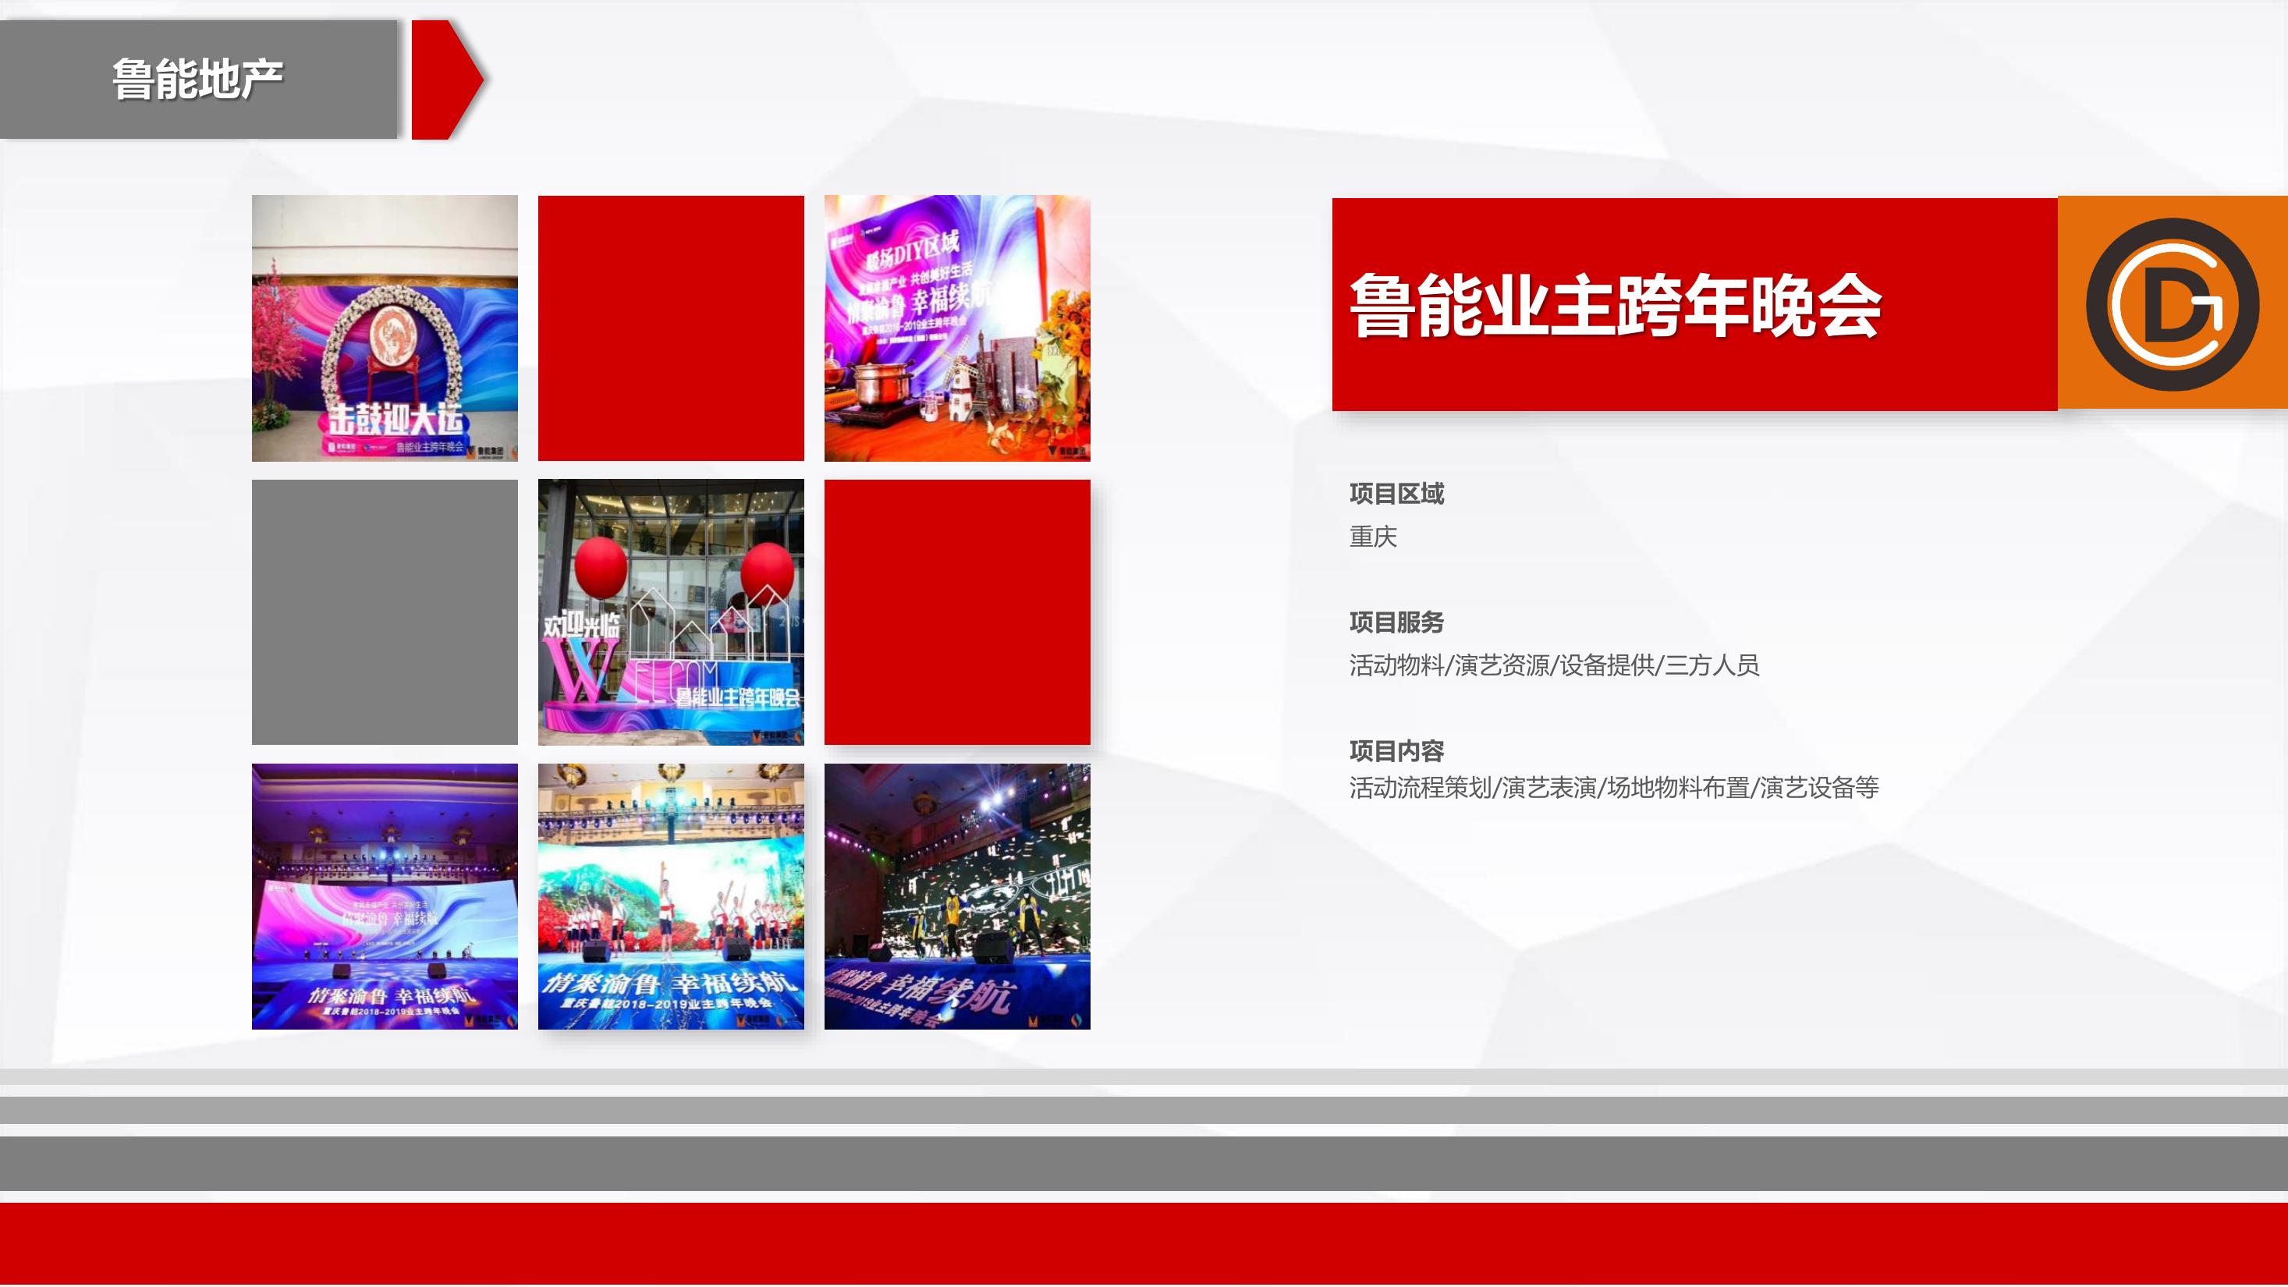The image size is (2288, 1287).
Task: Click the 重庆 text
Action: point(1373,537)
